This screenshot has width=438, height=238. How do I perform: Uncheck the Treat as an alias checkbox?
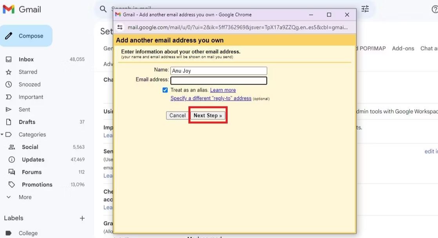tap(165, 90)
